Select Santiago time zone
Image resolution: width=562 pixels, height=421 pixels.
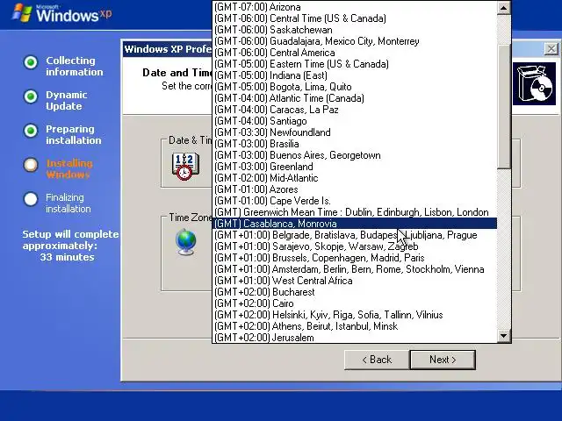tap(355, 121)
